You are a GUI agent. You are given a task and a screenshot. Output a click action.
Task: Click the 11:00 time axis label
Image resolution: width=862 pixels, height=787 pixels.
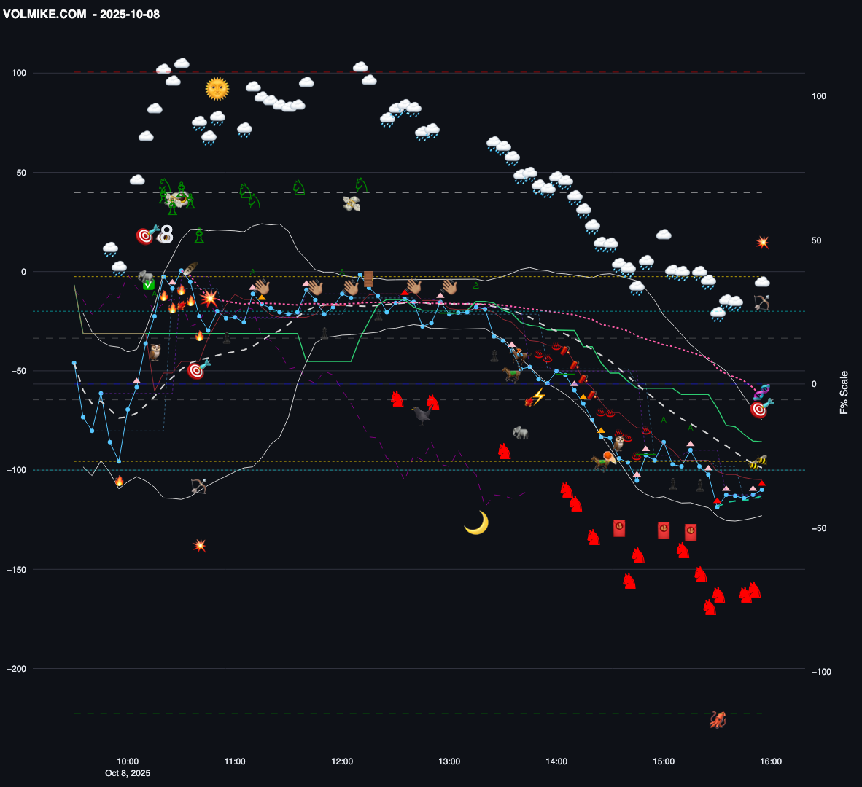click(x=235, y=761)
